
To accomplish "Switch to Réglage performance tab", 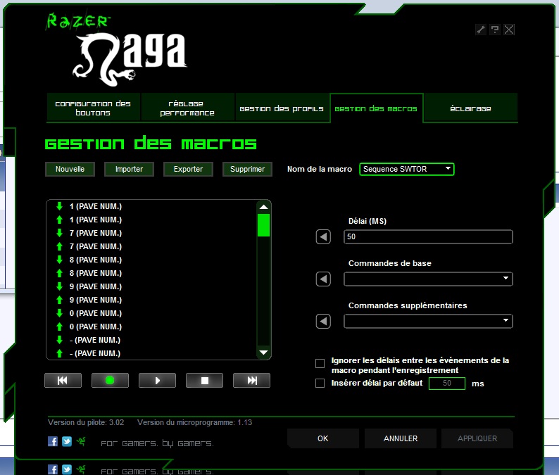I will (187, 108).
